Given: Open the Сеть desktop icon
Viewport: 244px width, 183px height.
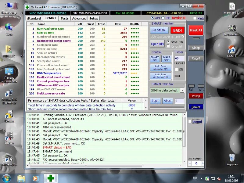Looking at the screenshot, I should 9,30.
